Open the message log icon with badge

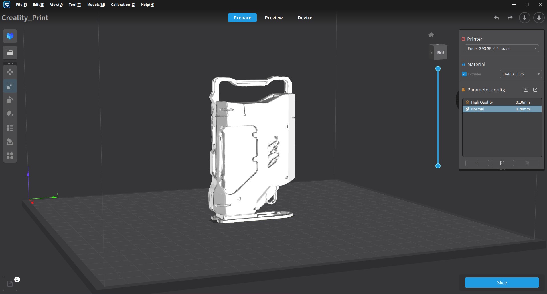click(x=10, y=284)
